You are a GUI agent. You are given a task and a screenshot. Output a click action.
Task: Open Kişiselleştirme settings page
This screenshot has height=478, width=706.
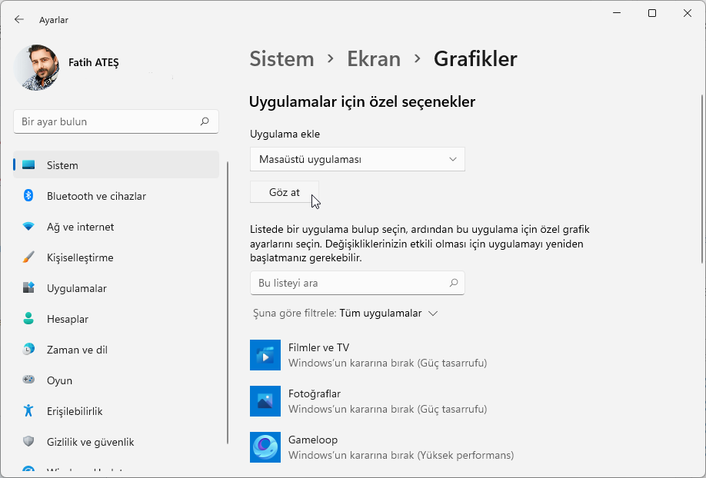tap(116, 257)
